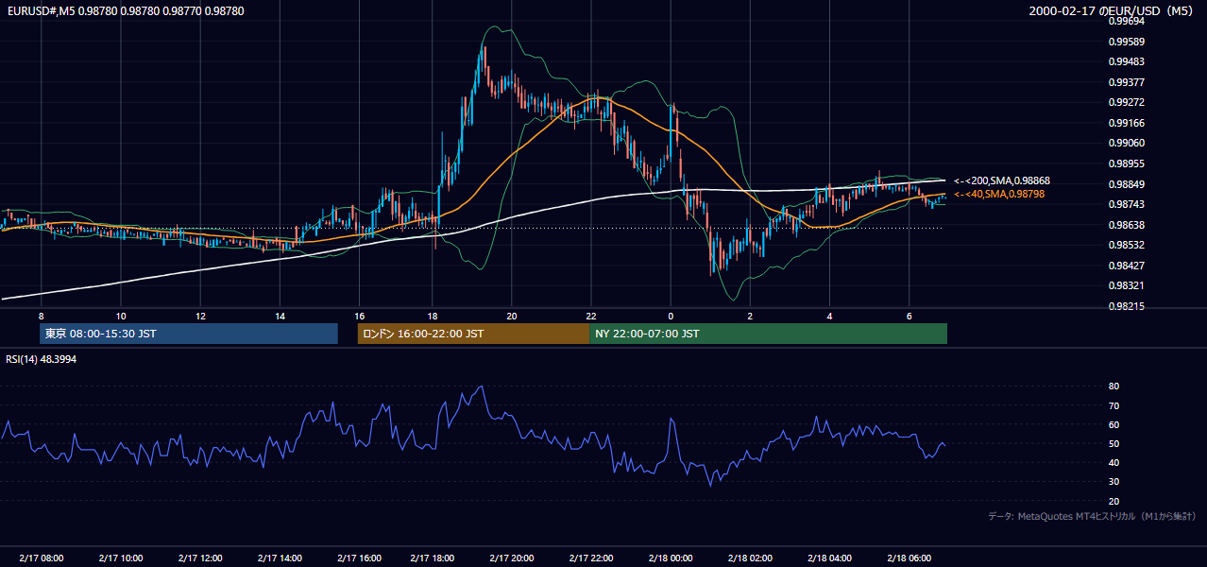Viewport: 1207px width, 567px height.
Task: Click the RSI 40 level label
Action: coord(1113,462)
